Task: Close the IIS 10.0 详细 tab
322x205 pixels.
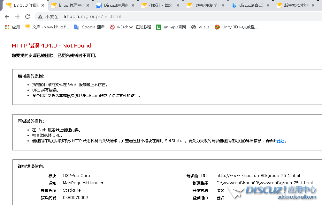Action: 43,5
